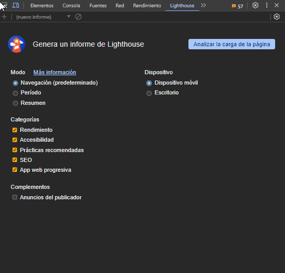The image size is (285, 273).
Task: Switch to the Rendimiento tab
Action: tap(147, 6)
